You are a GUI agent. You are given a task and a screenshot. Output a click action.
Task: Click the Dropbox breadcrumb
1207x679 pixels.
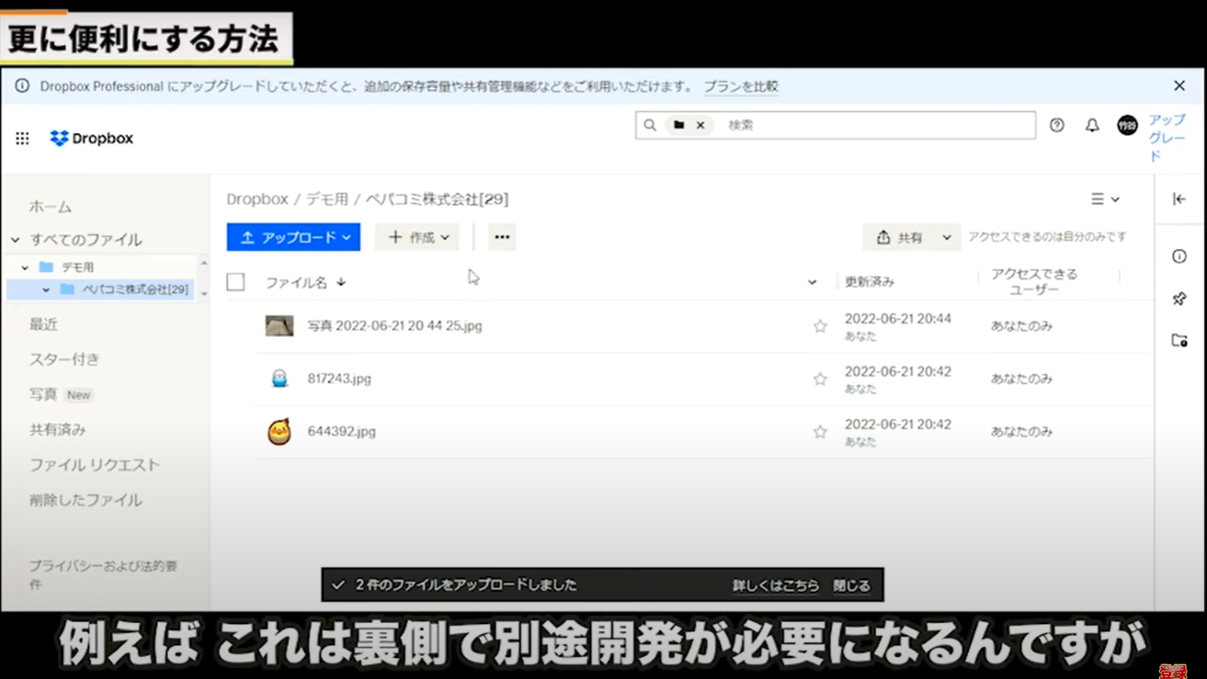coord(257,200)
